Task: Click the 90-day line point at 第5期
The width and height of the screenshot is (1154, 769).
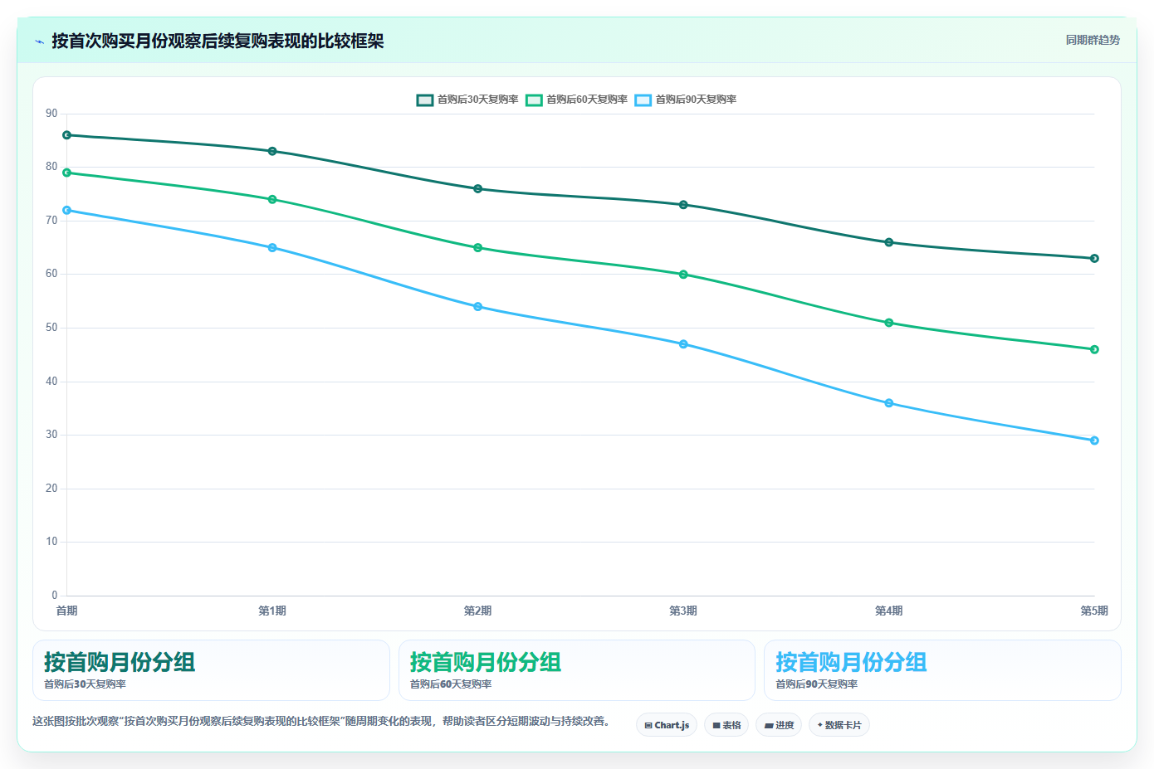Action: [x=1094, y=440]
